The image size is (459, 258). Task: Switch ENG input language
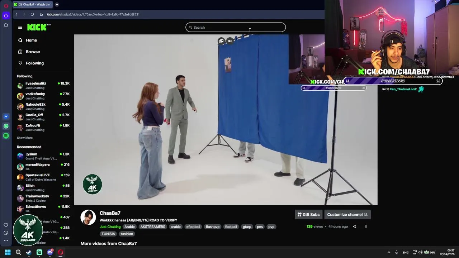click(x=406, y=253)
